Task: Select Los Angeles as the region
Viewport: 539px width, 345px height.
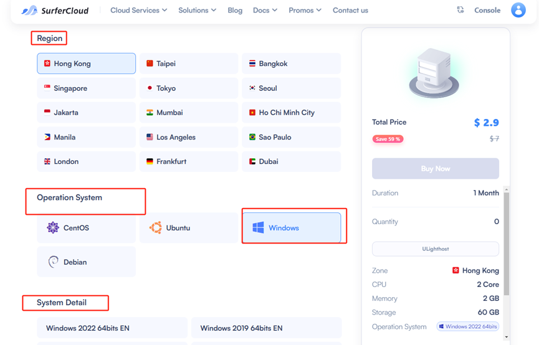Action: coord(189,137)
